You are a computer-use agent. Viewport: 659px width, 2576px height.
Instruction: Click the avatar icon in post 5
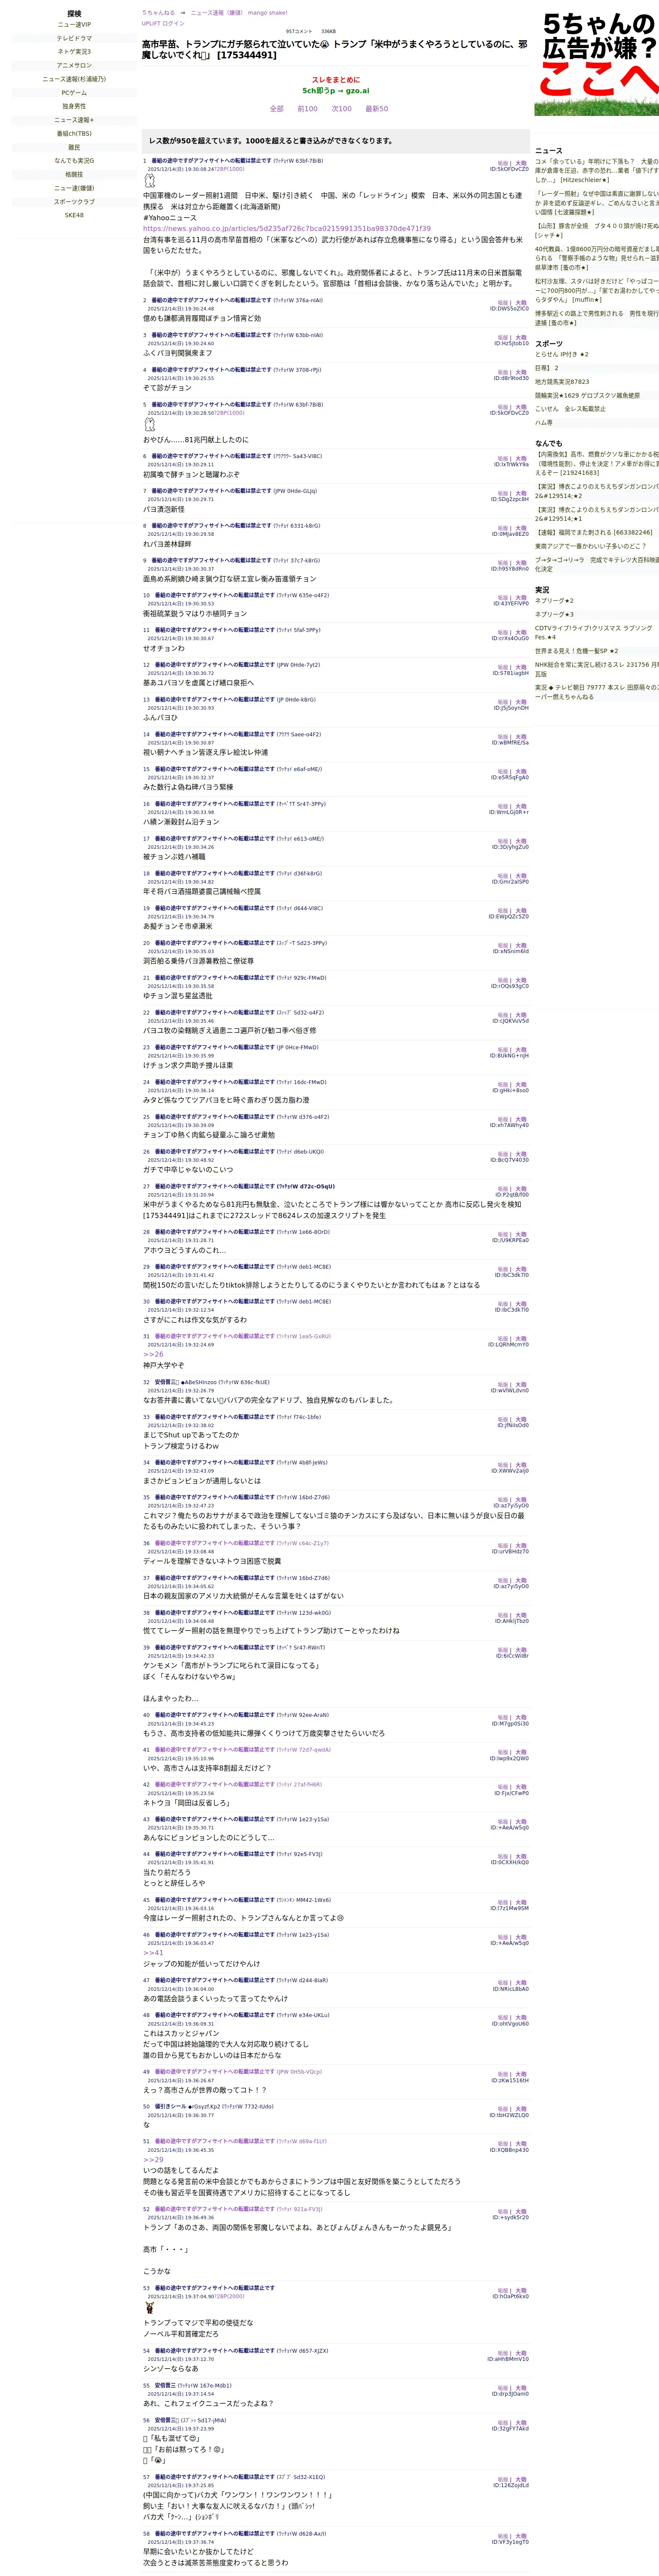(x=150, y=425)
